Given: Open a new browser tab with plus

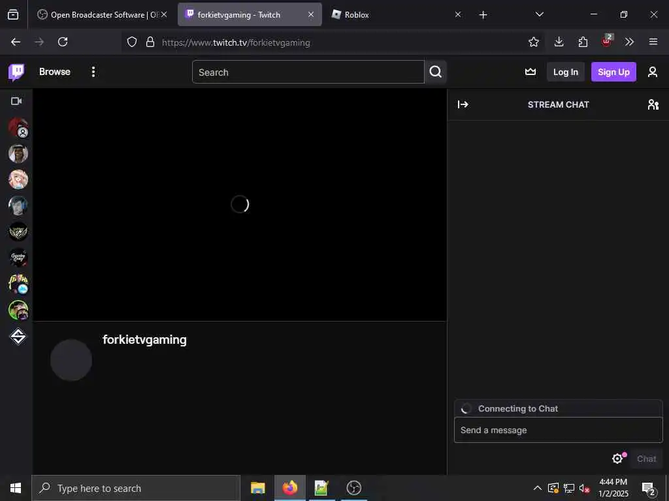Looking at the screenshot, I should click(483, 15).
